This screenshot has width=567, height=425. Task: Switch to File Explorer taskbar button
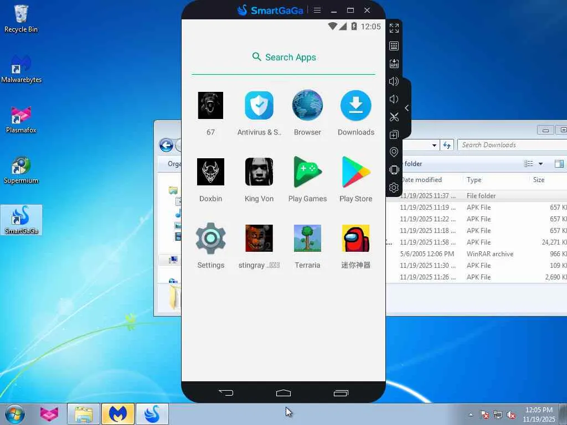(84, 414)
